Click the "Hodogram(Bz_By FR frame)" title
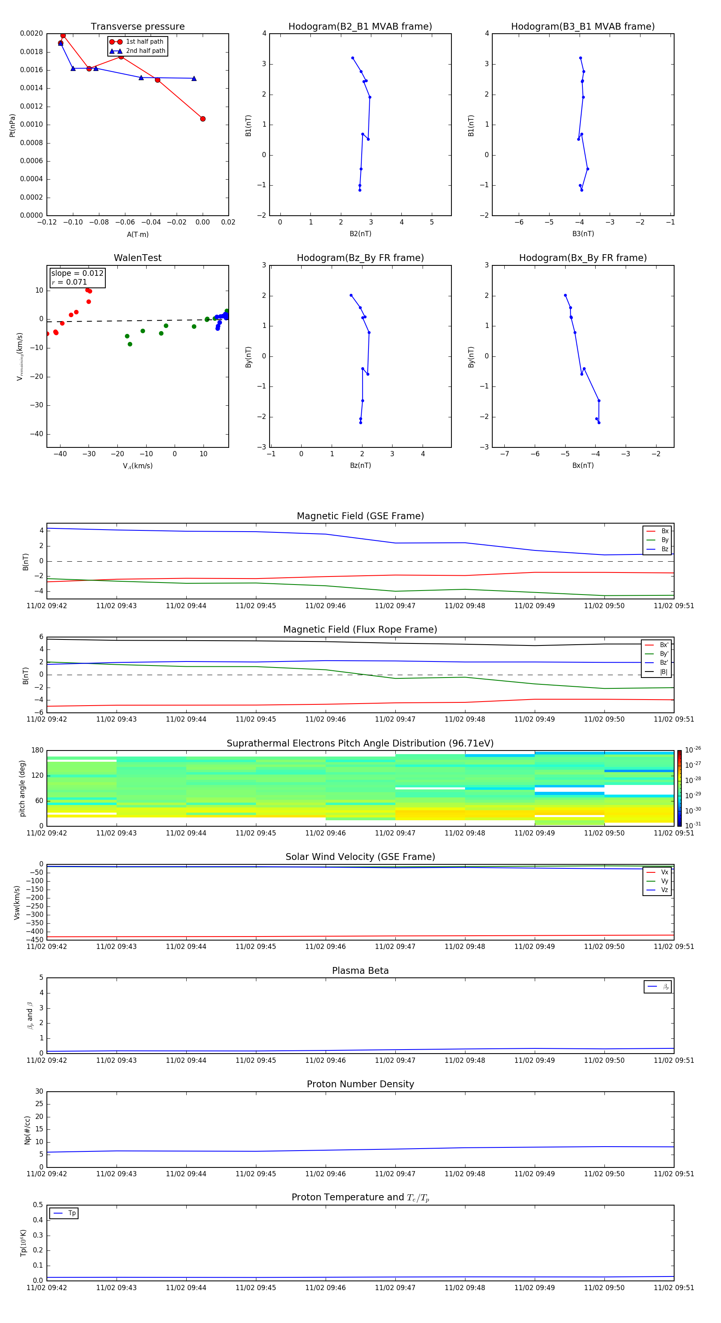721x1323 pixels. pos(360,258)
